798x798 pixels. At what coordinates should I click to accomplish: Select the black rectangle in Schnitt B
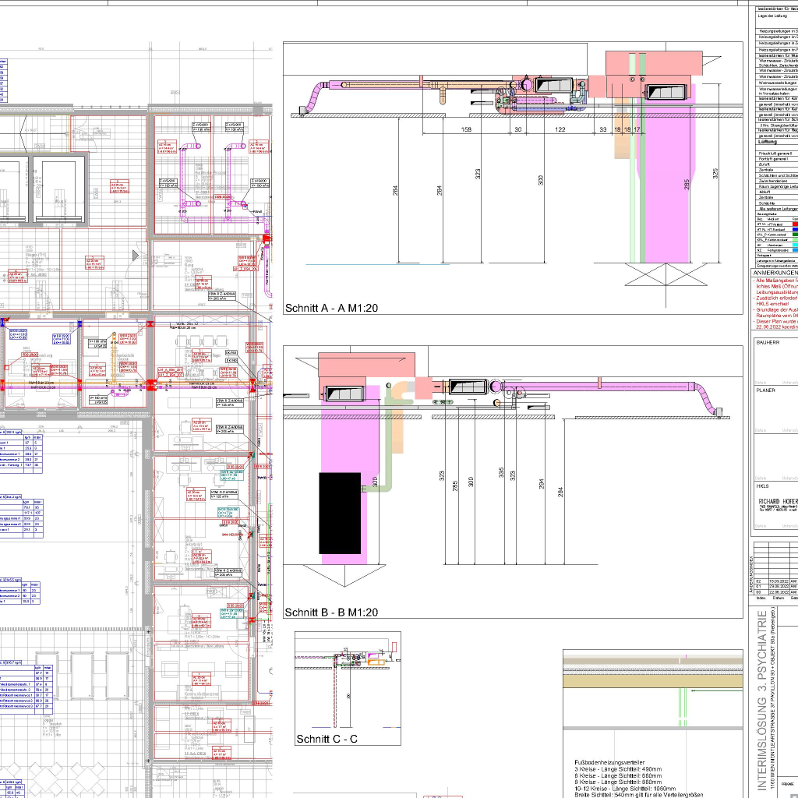340,513
